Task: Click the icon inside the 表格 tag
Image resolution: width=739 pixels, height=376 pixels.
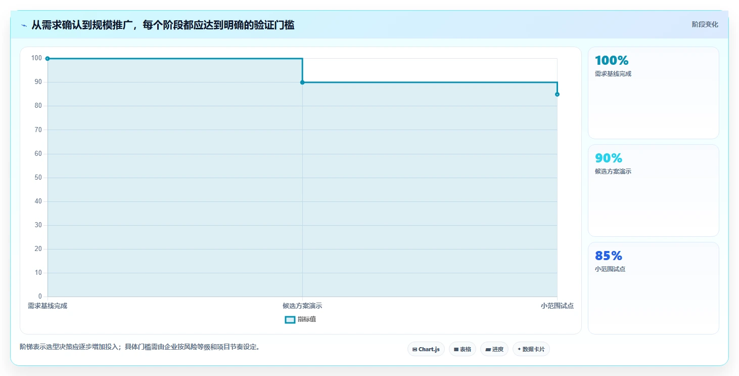Action: tap(456, 350)
